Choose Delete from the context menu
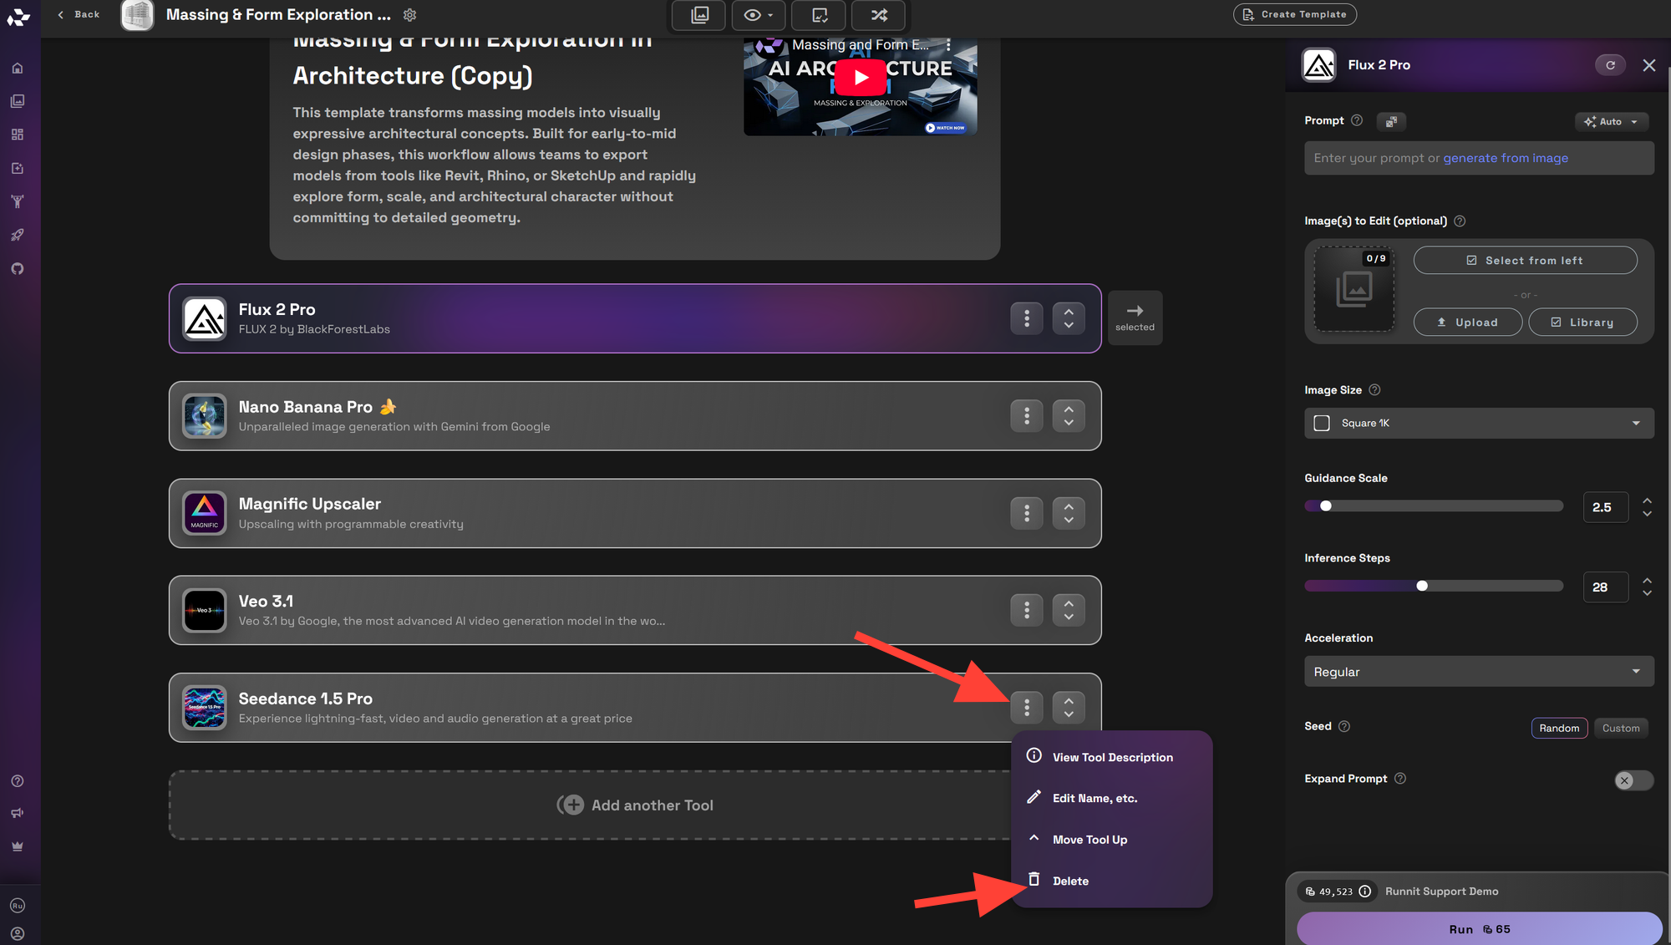This screenshot has height=945, width=1671. click(1070, 881)
